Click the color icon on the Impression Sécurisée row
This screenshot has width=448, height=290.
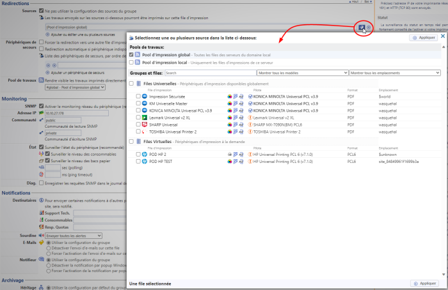coord(230,96)
